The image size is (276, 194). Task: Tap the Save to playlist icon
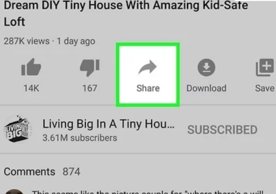click(x=265, y=67)
